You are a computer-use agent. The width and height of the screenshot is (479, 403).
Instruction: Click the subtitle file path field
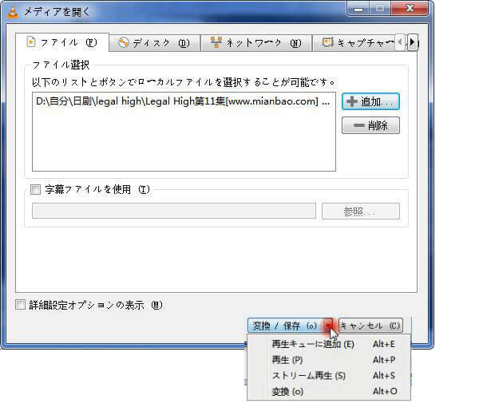[174, 211]
